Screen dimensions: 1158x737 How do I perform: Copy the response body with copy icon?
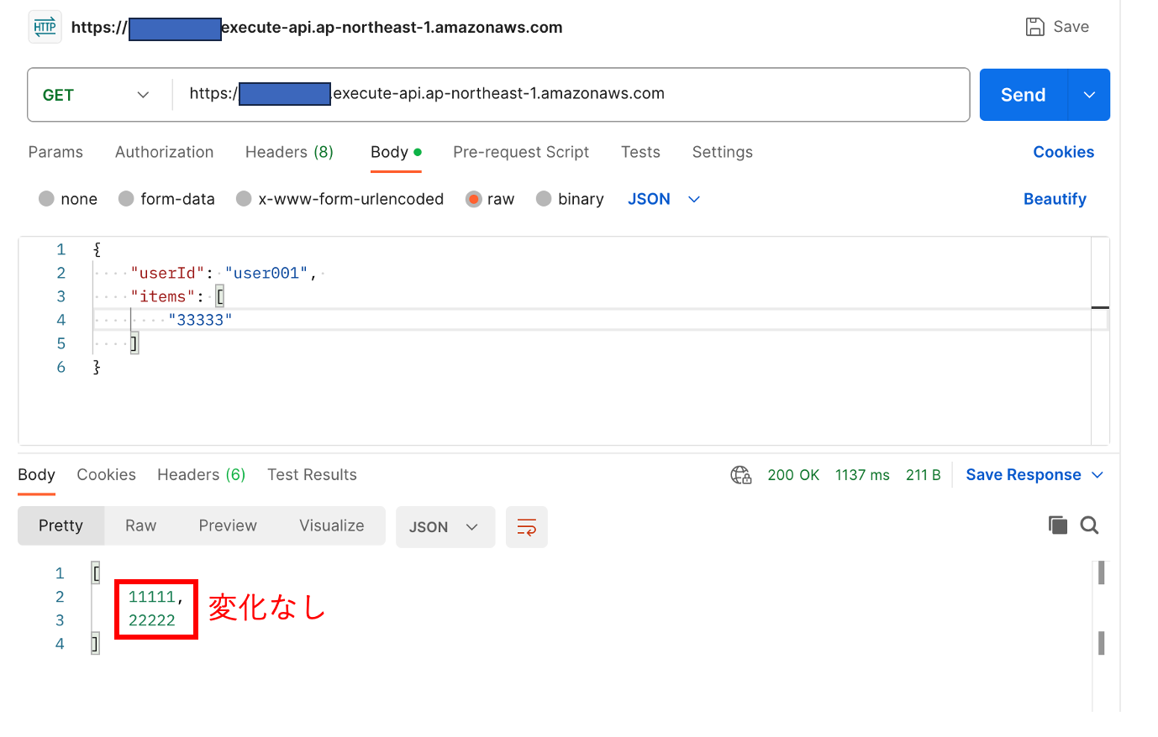coord(1057,525)
